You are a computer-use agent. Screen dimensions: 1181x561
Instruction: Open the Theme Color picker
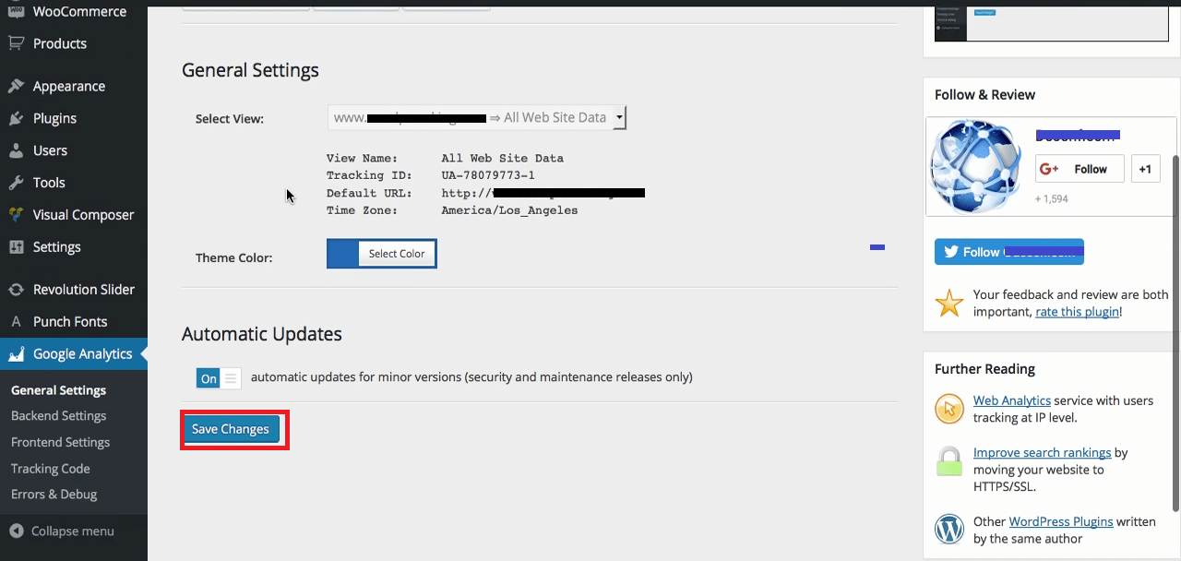click(382, 254)
